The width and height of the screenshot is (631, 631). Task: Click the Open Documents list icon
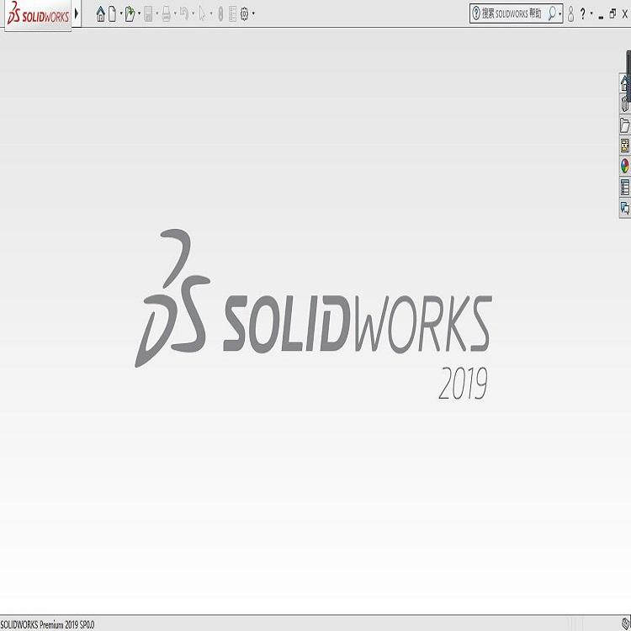[232, 13]
